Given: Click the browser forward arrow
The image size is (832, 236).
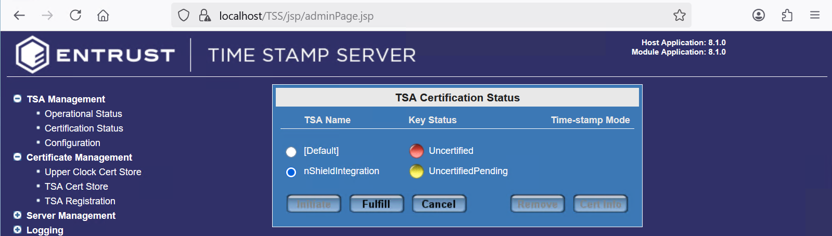Looking at the screenshot, I should (x=47, y=15).
